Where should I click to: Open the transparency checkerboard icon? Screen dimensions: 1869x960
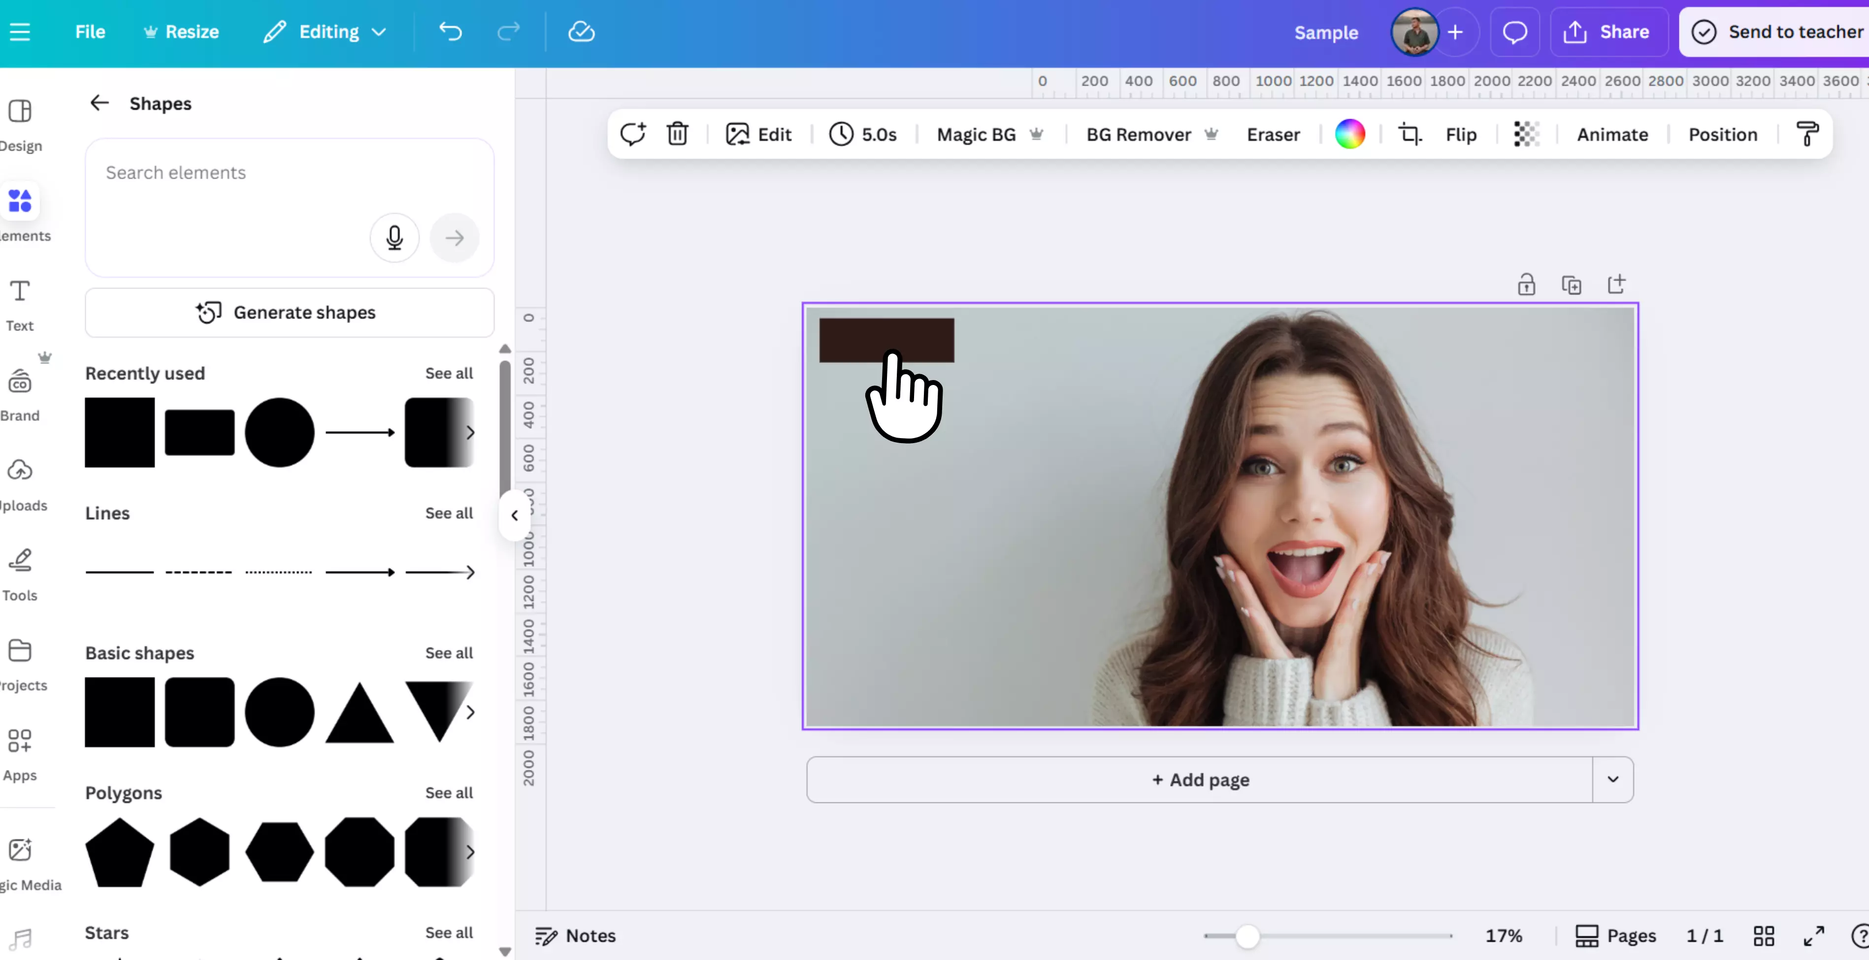(x=1526, y=134)
